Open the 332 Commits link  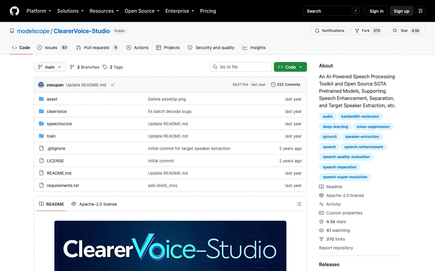click(x=285, y=85)
